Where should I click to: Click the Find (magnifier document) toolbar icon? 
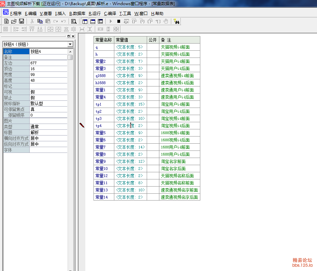(74, 21)
